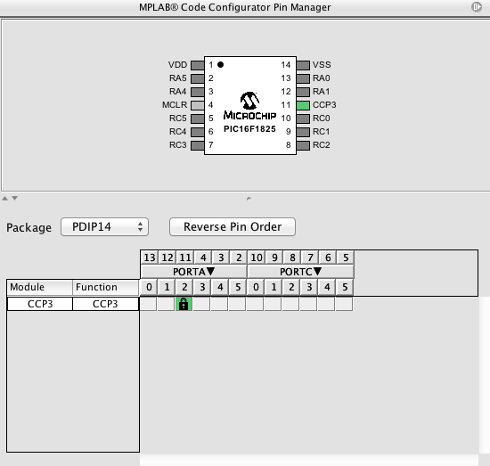490x466 pixels.
Task: Click the PIC16F1825 label on the chip
Action: (249, 129)
